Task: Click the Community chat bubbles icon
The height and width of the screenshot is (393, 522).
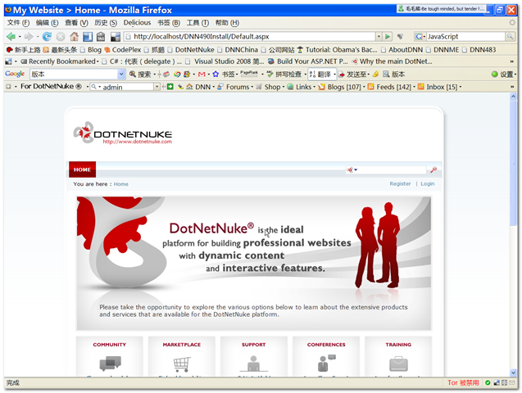Action: pos(110,364)
